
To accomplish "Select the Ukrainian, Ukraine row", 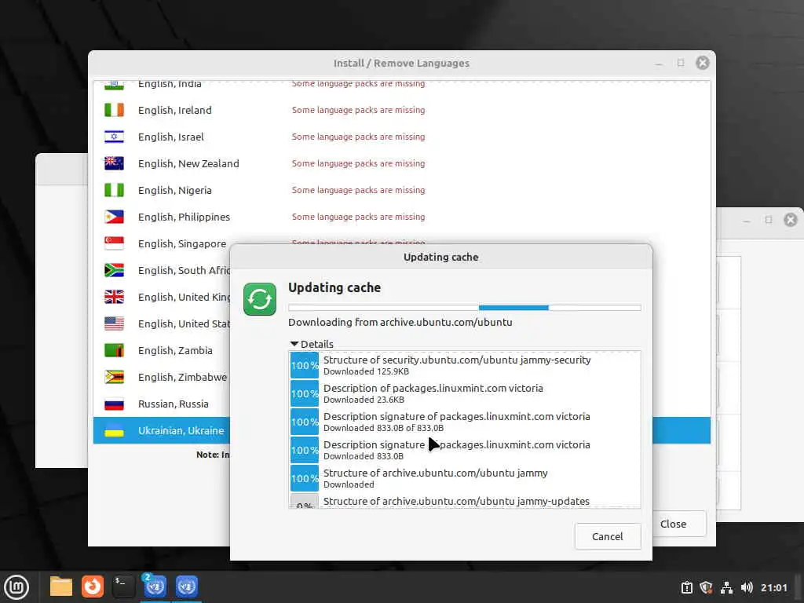I will pos(162,430).
